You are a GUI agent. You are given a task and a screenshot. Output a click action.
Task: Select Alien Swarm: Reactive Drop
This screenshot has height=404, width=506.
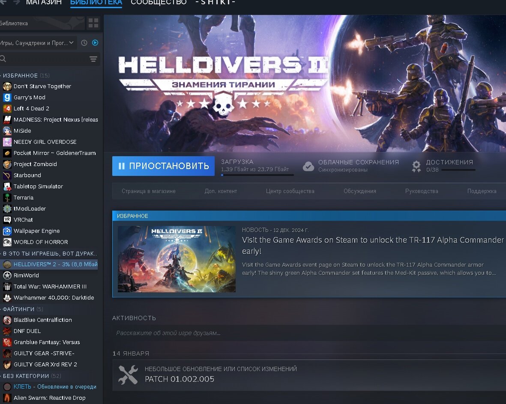(49, 398)
